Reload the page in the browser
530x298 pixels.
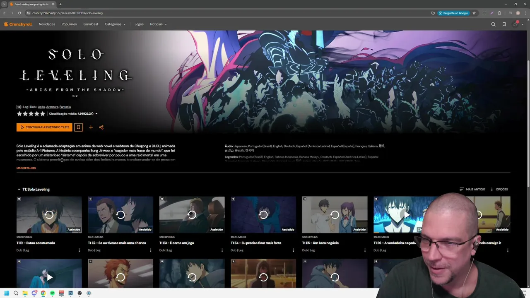click(x=19, y=13)
